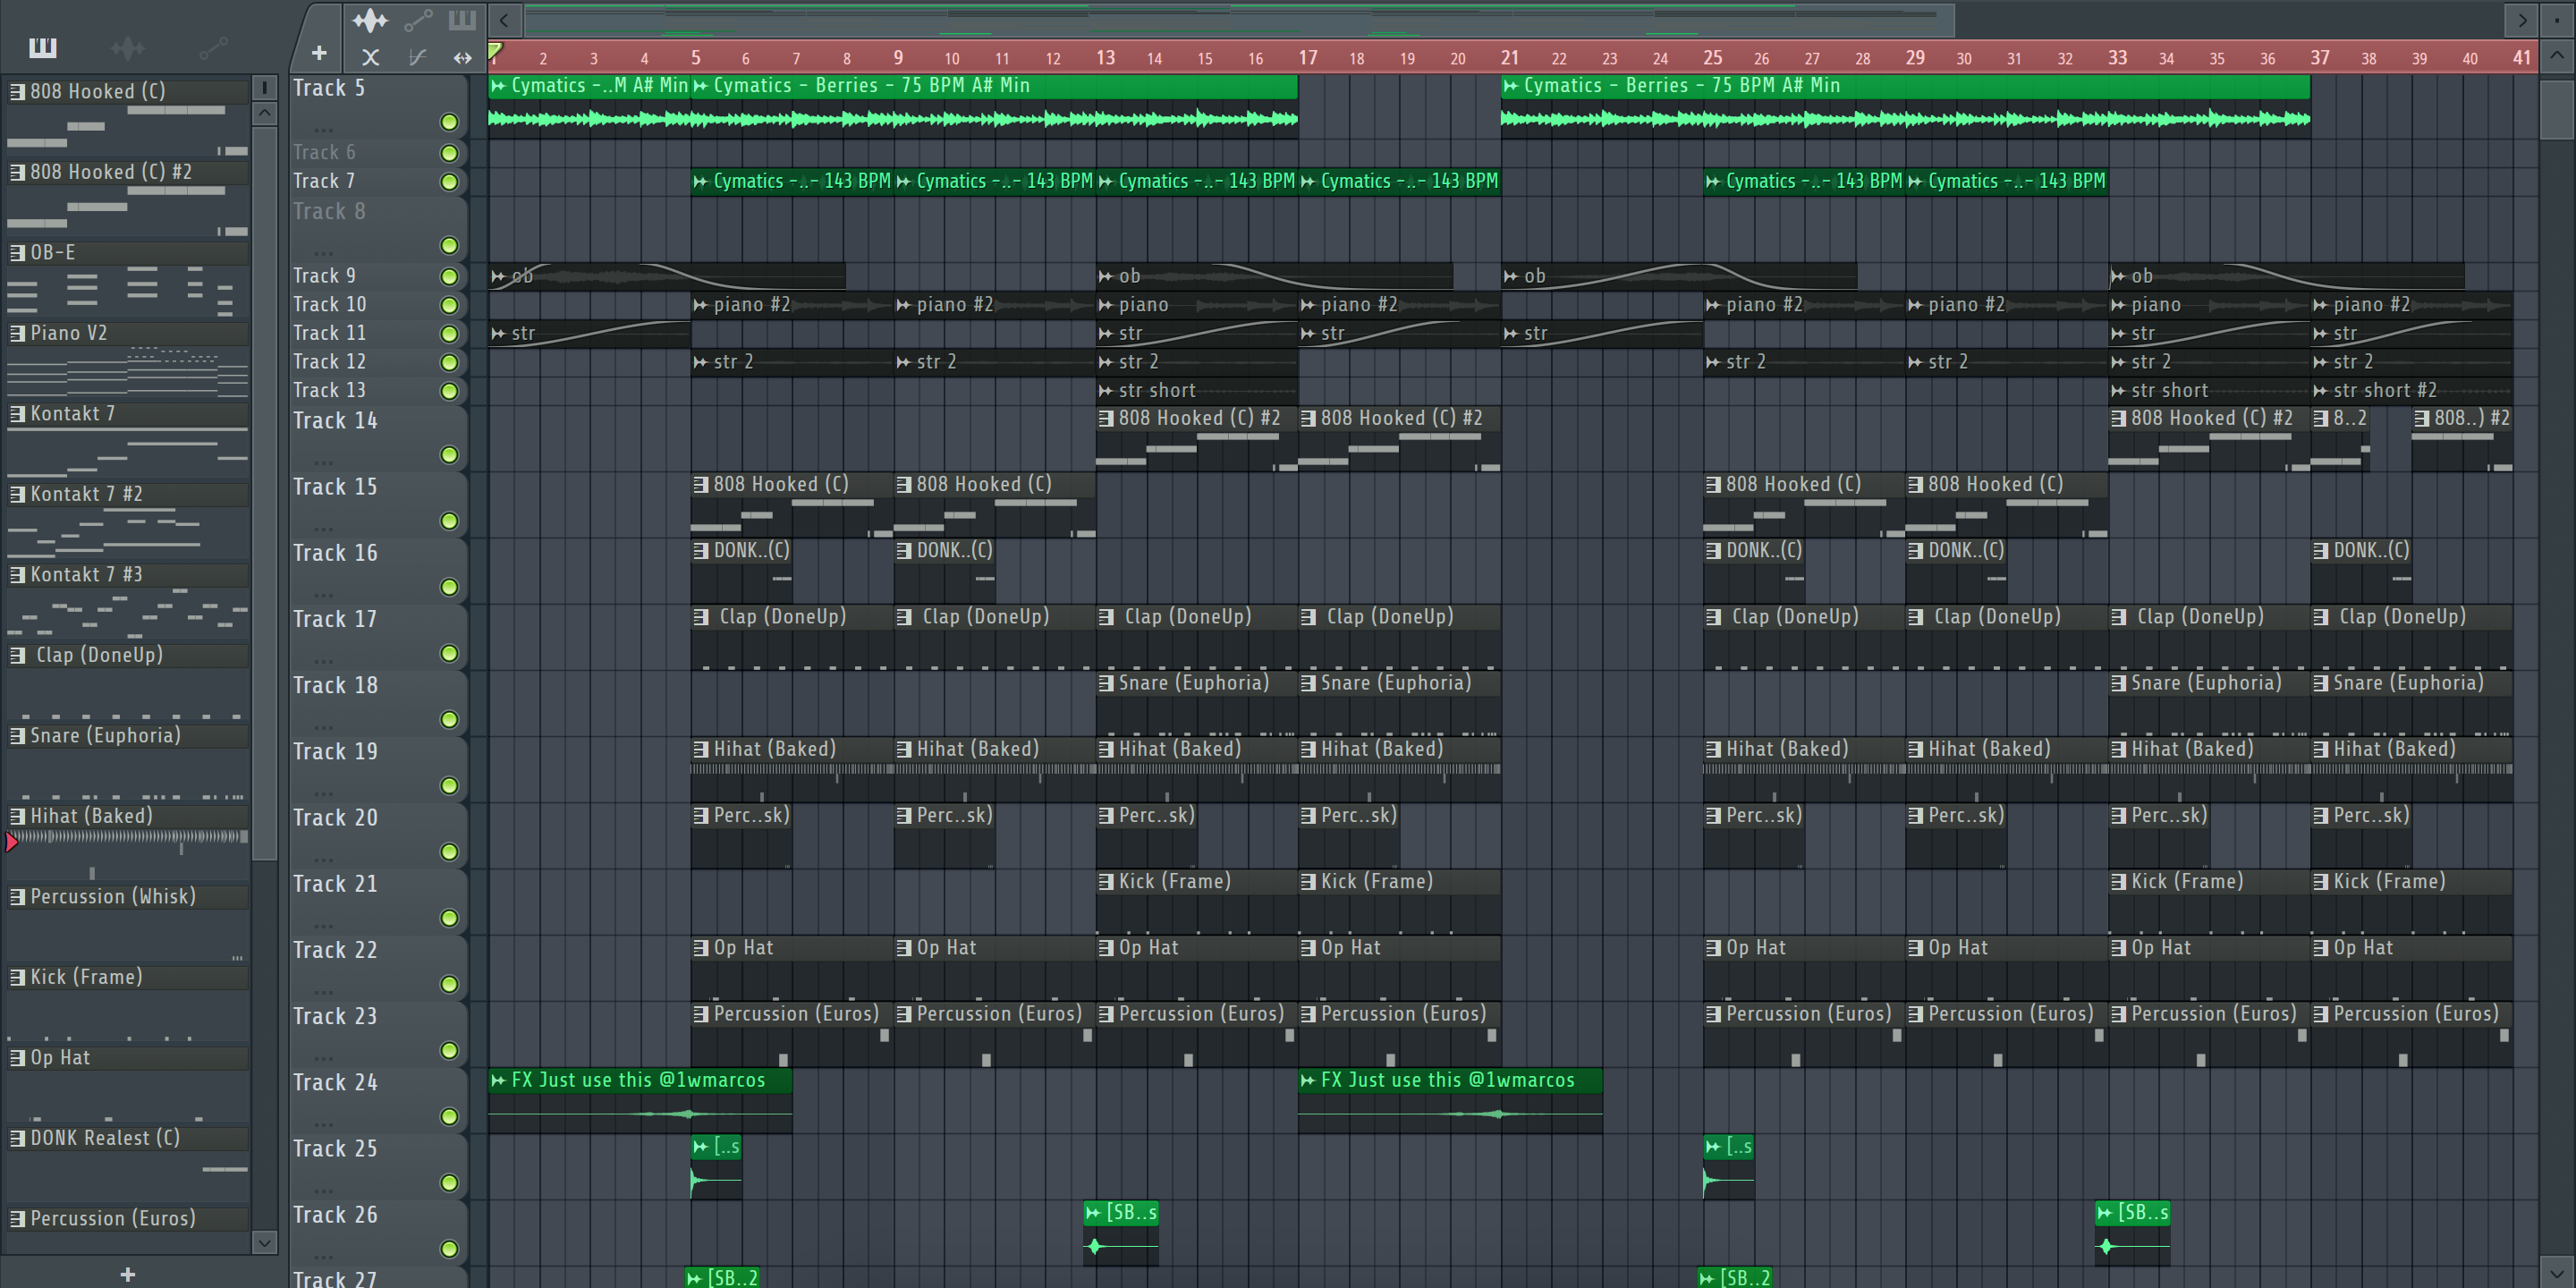This screenshot has height=1288, width=2576.
Task: Mute Track 17
Action: point(449,653)
